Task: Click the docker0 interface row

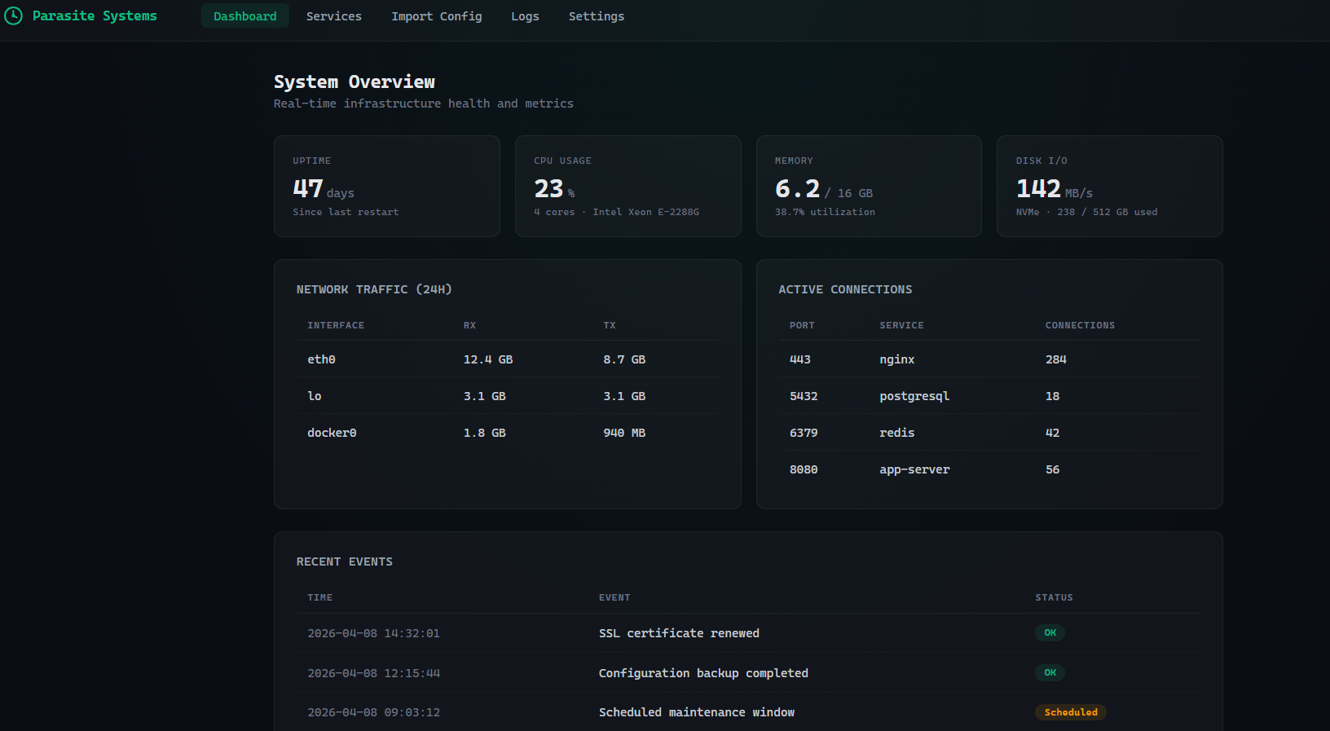Action: click(508, 433)
